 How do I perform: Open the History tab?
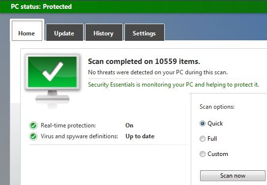(x=104, y=32)
